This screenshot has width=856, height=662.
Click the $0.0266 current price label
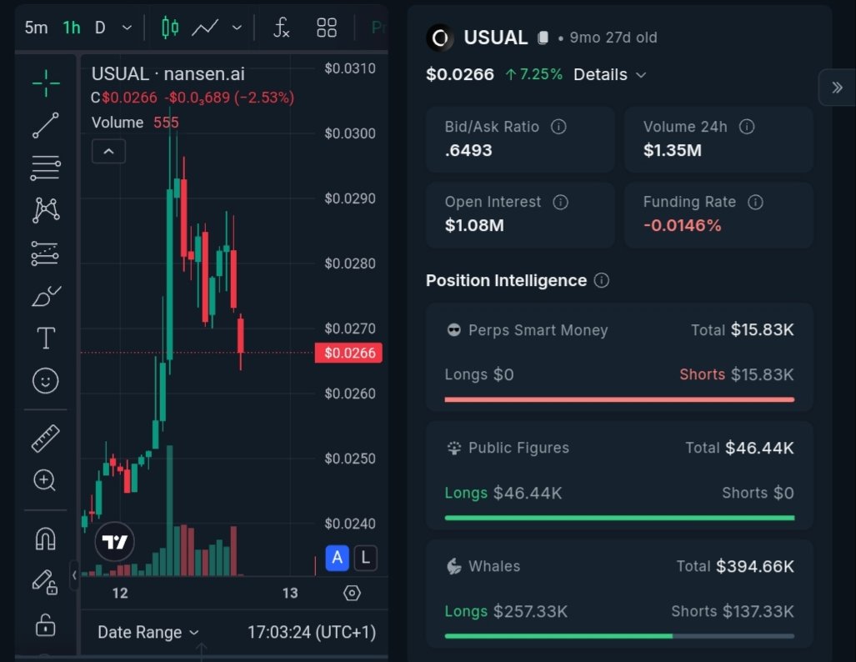[349, 353]
